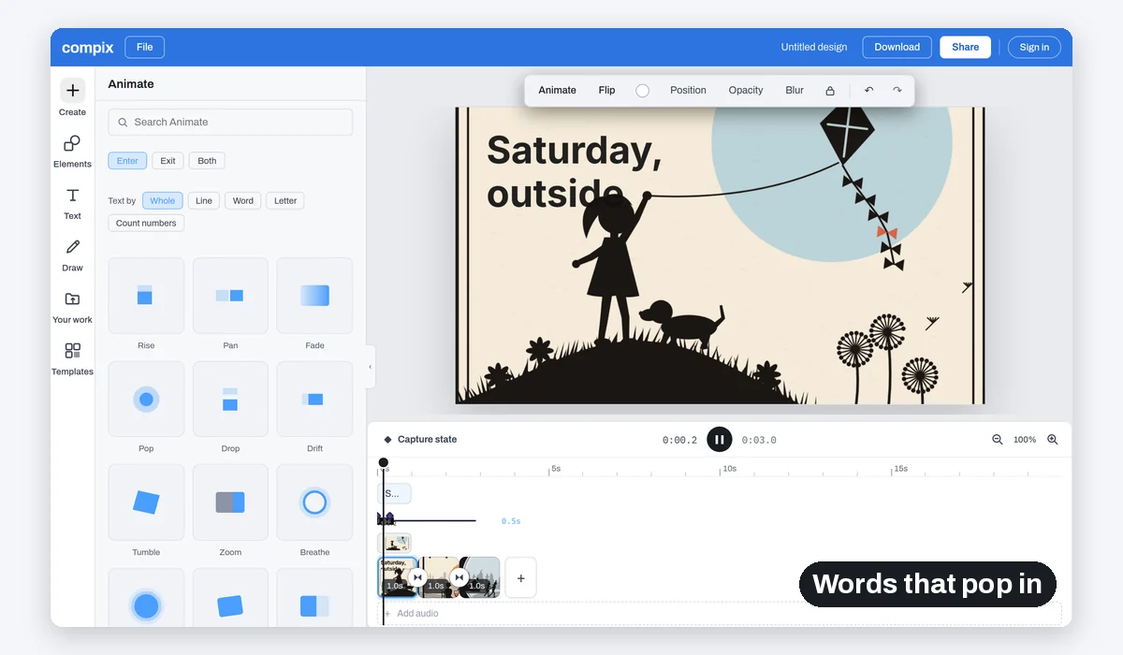This screenshot has height=655, width=1123.
Task: Apply the Pan animation
Action: pos(230,296)
